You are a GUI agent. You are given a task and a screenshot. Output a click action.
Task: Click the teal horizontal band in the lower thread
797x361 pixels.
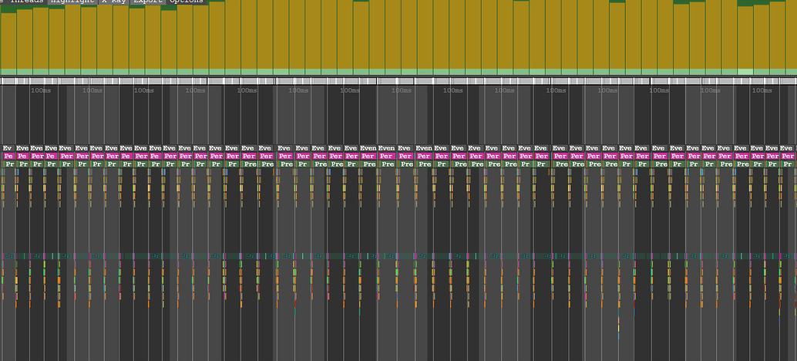(x=398, y=256)
